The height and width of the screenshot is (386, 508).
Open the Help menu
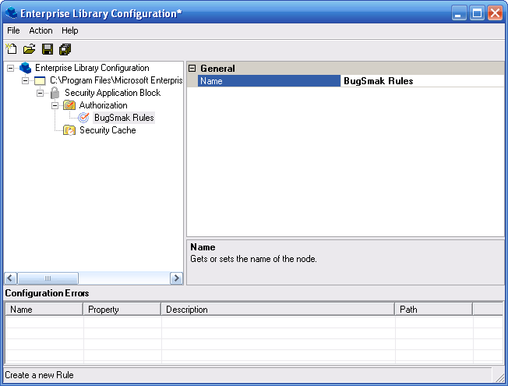click(70, 30)
